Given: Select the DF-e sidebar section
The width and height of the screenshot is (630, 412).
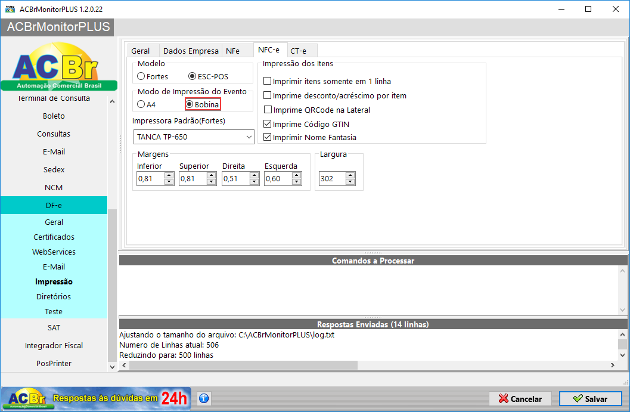Looking at the screenshot, I should 54,205.
